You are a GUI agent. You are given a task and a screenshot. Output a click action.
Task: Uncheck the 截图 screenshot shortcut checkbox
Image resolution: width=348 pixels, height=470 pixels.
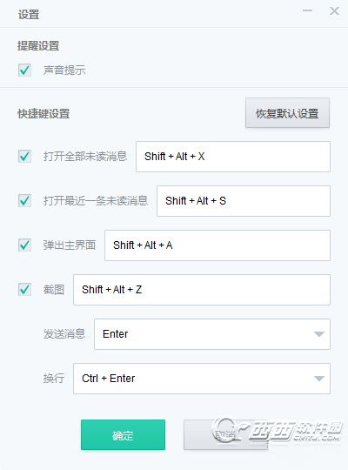click(x=24, y=289)
